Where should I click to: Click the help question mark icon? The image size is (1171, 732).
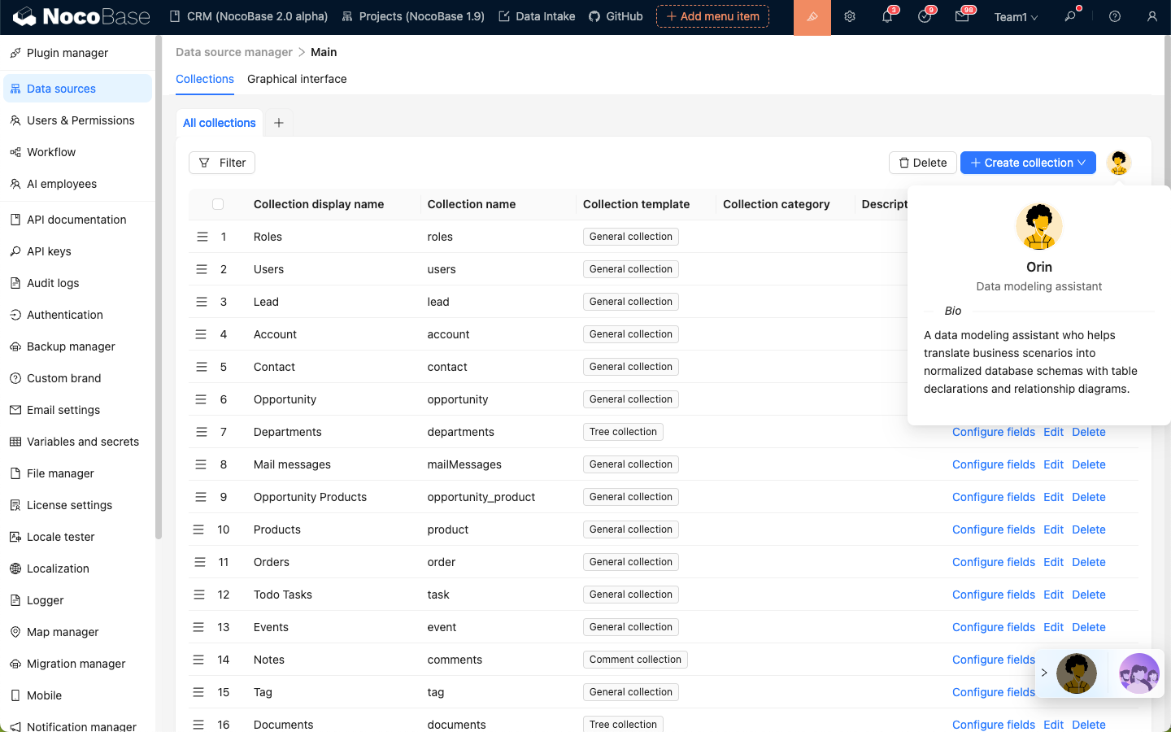pyautogui.click(x=1115, y=17)
